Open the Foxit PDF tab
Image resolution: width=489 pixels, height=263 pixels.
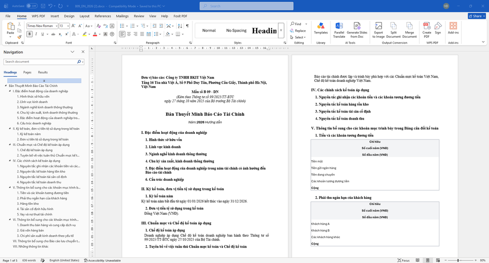(x=180, y=16)
